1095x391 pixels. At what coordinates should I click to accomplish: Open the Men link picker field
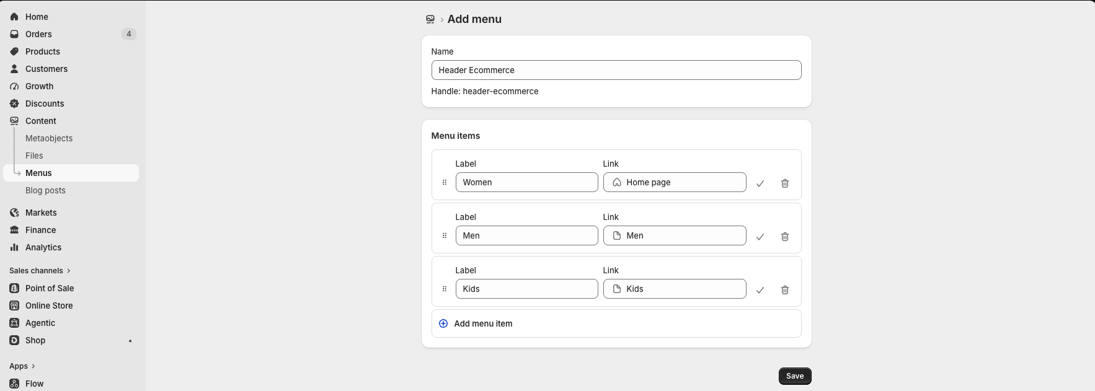[x=675, y=235]
